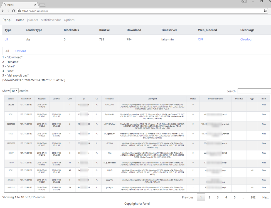Screen dimensions: 271x208
Task: Click the dll type link
Action: [x=6, y=40]
